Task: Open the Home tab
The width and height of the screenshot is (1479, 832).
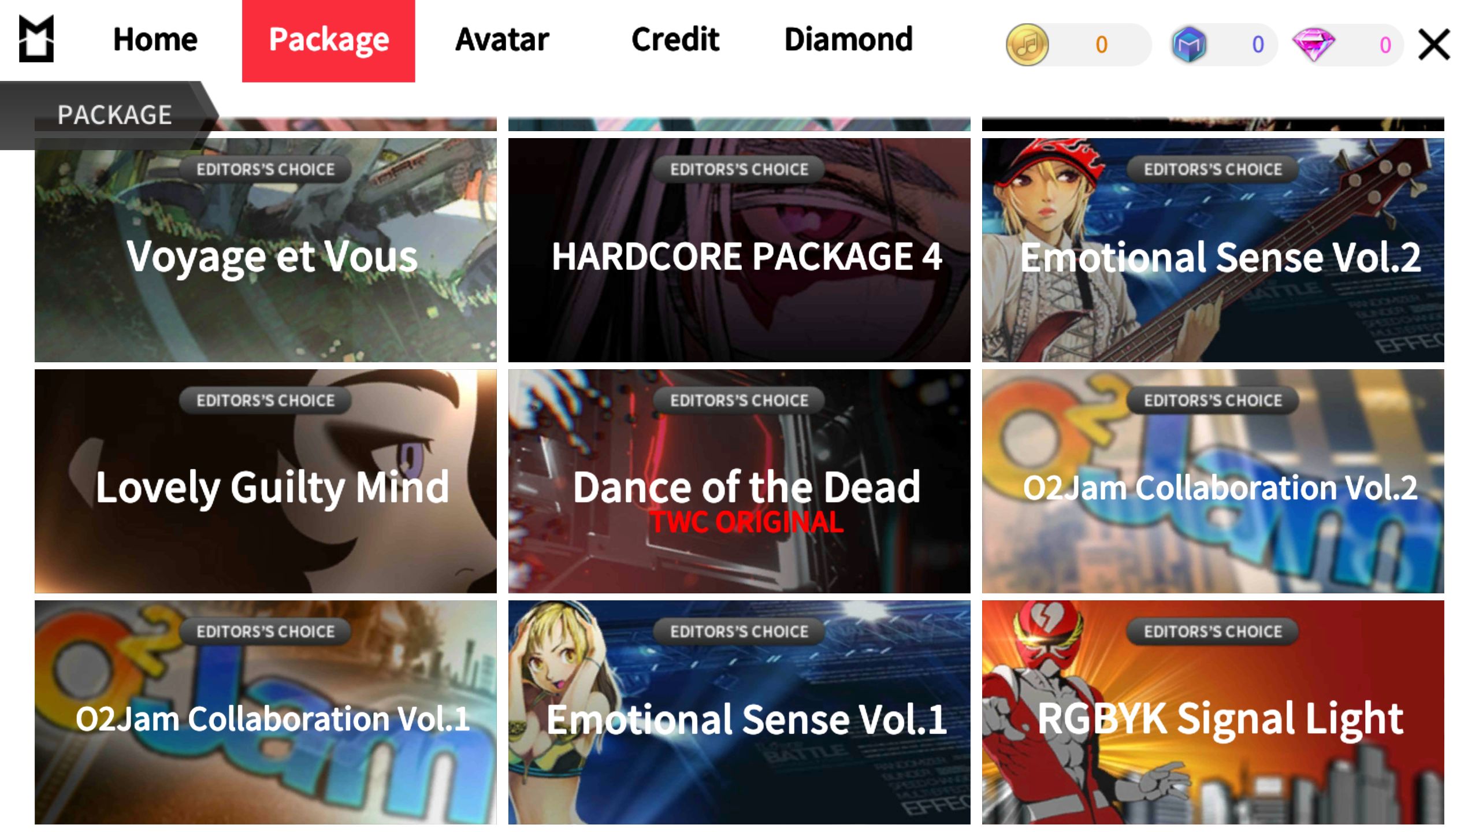Action: pos(155,40)
